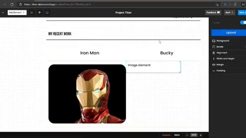This screenshot has height=138, width=246.
Task: Select the Iron Man image
Action: click(87, 94)
